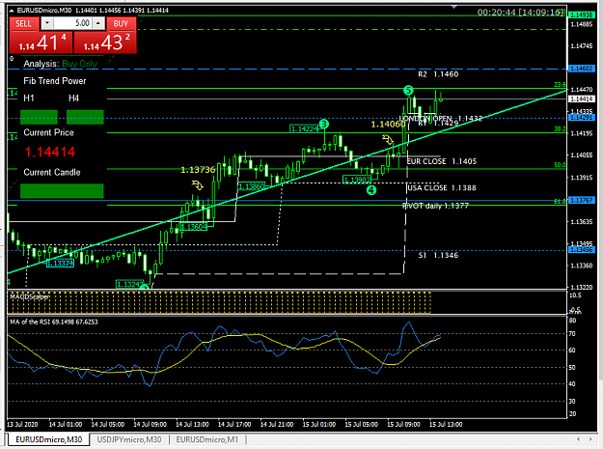Click the PIVOT daily 1.1377 label

436,206
